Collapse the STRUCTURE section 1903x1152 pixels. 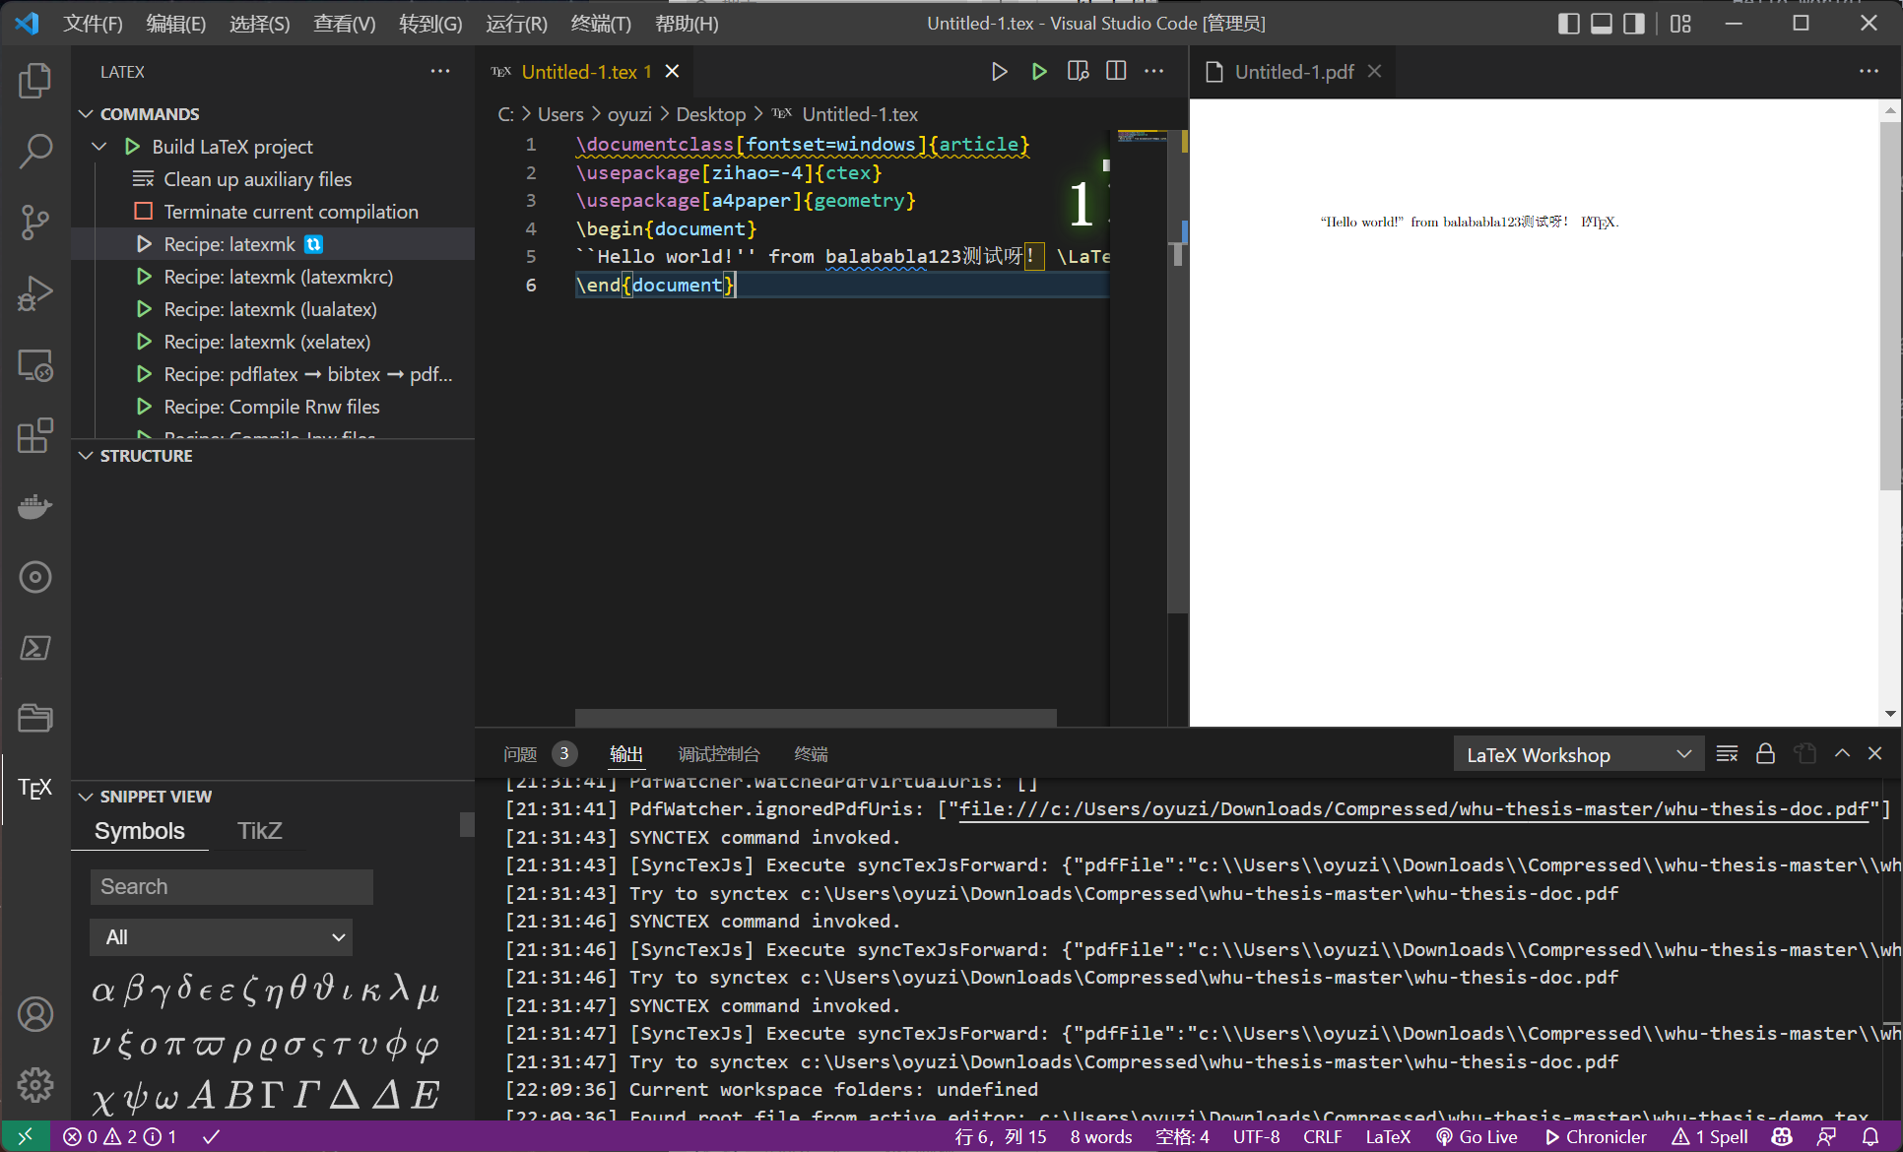(86, 456)
